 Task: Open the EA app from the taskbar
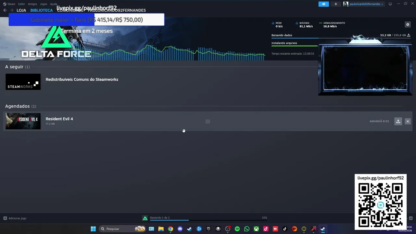294,229
